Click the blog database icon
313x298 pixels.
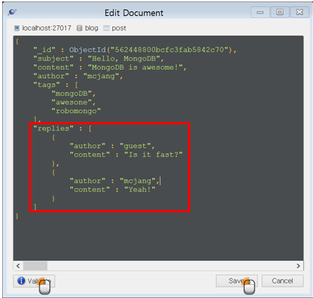(80, 28)
